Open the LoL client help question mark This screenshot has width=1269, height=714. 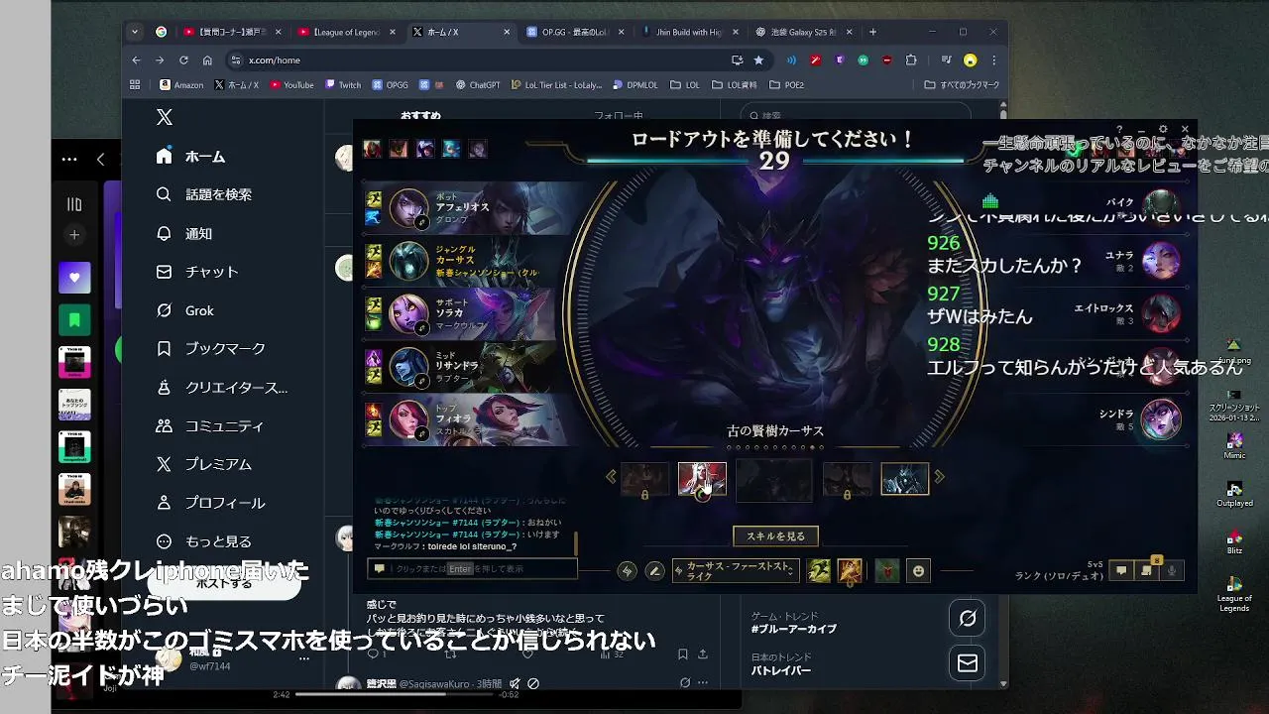point(1119,129)
